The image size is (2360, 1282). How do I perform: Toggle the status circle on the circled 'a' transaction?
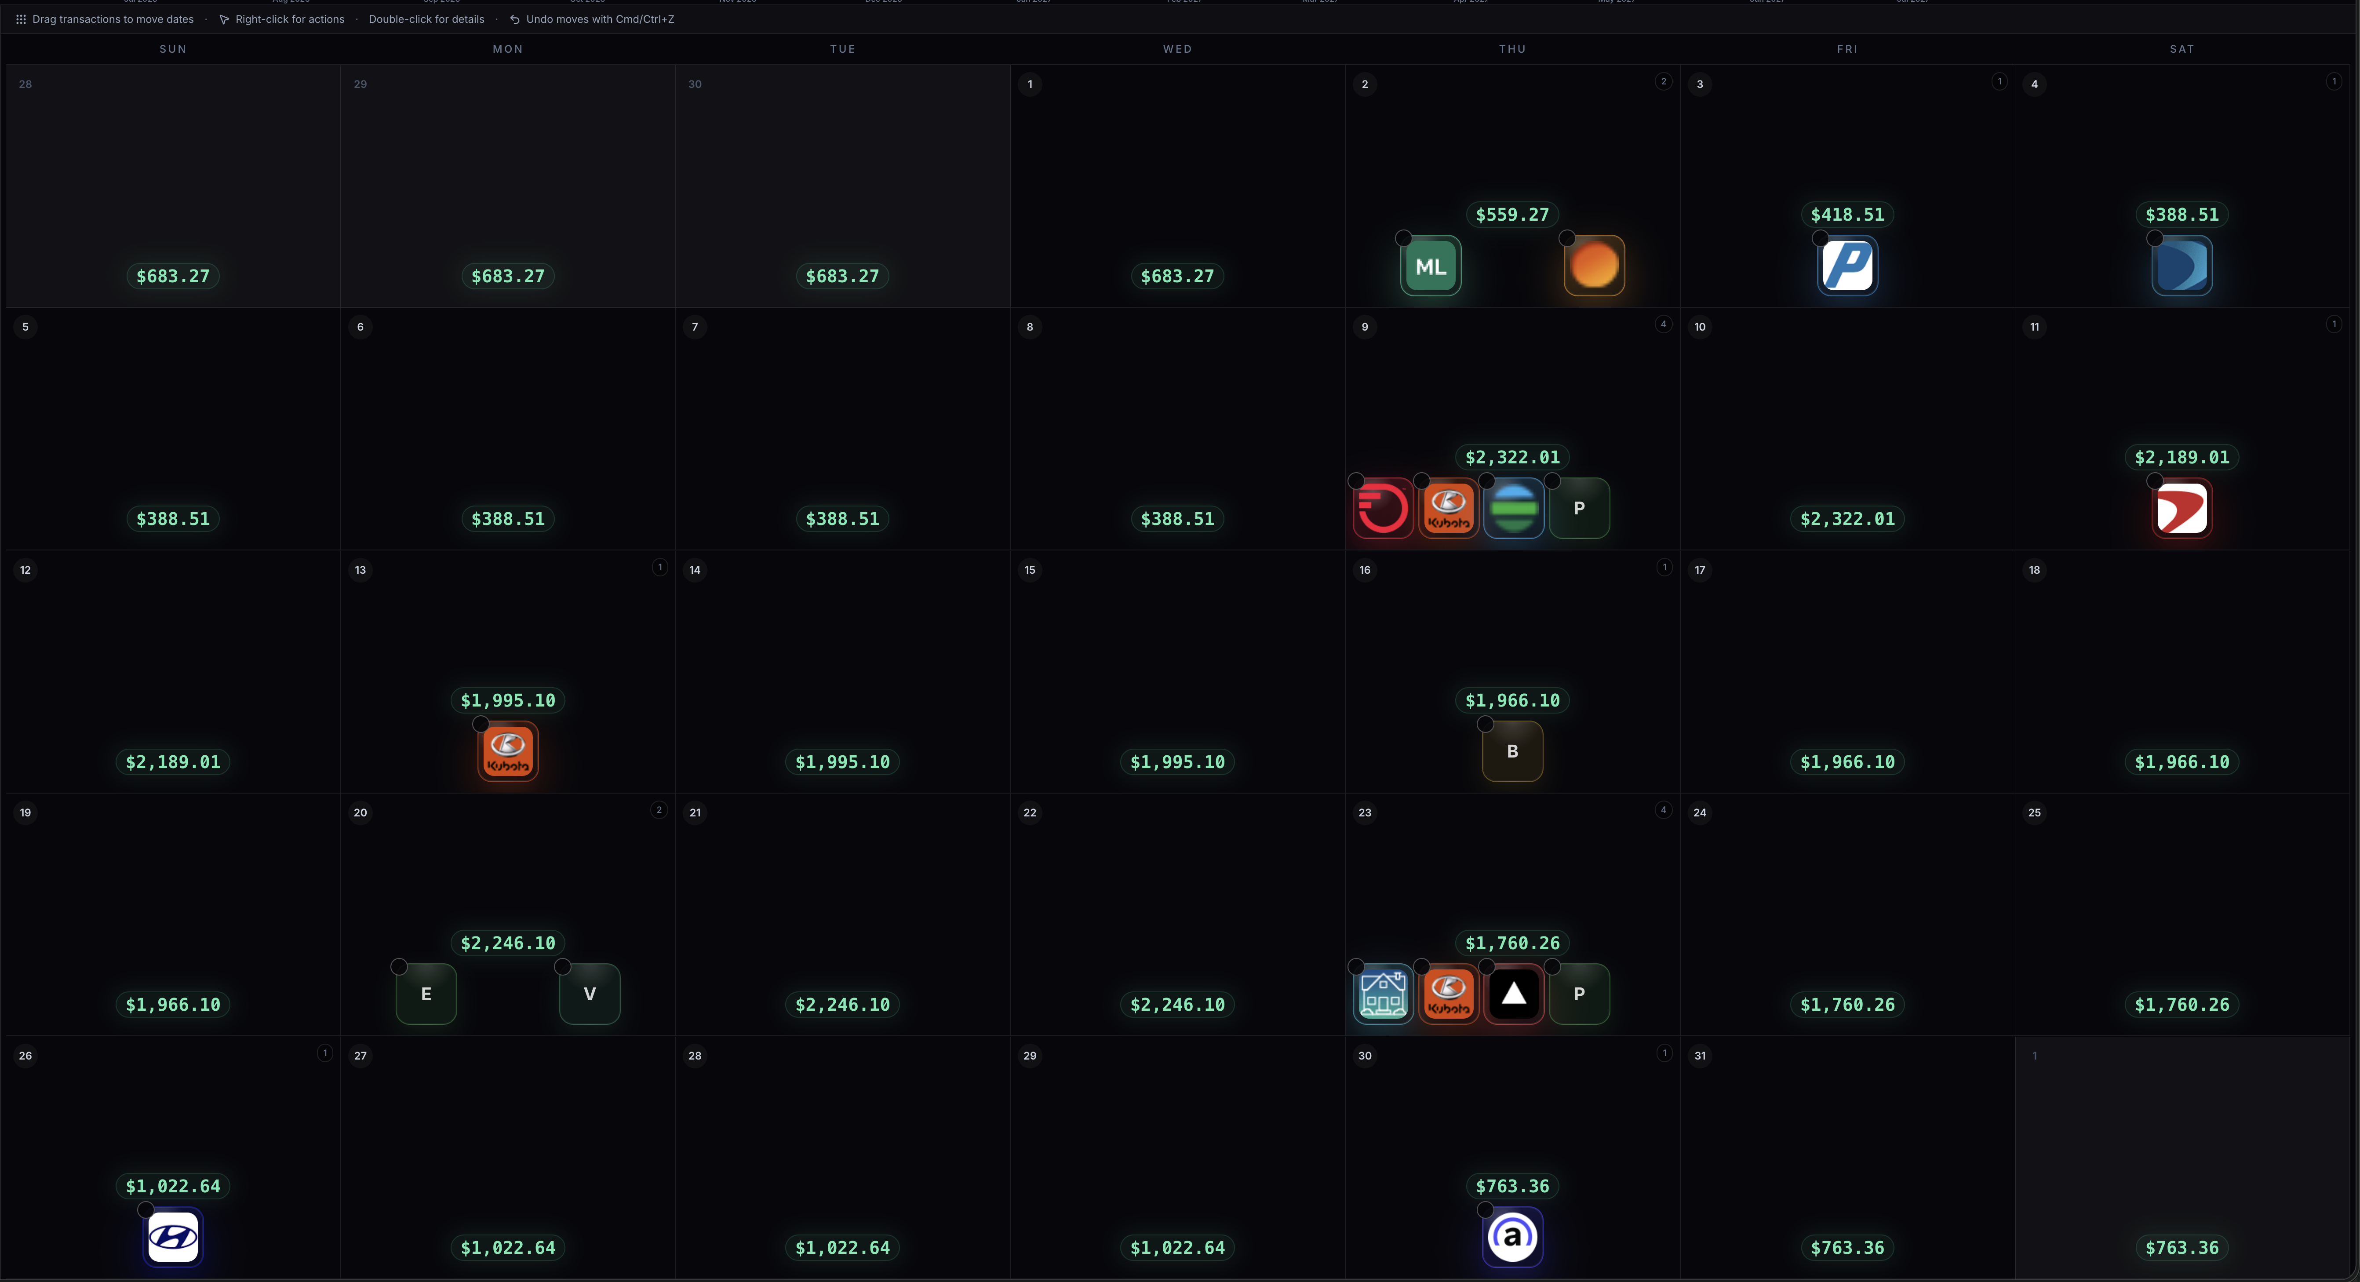pyautogui.click(x=1485, y=1209)
